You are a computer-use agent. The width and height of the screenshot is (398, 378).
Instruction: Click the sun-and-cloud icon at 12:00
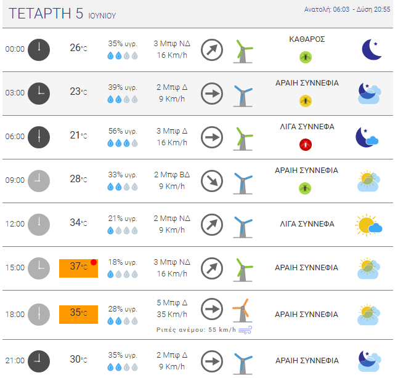[368, 225]
